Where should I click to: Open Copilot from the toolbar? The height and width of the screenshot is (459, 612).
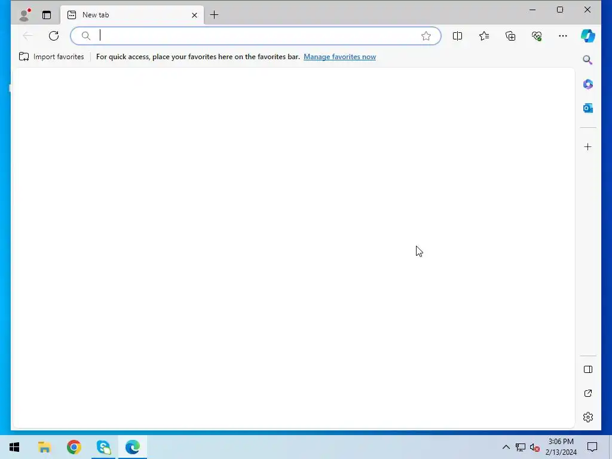pos(588,36)
